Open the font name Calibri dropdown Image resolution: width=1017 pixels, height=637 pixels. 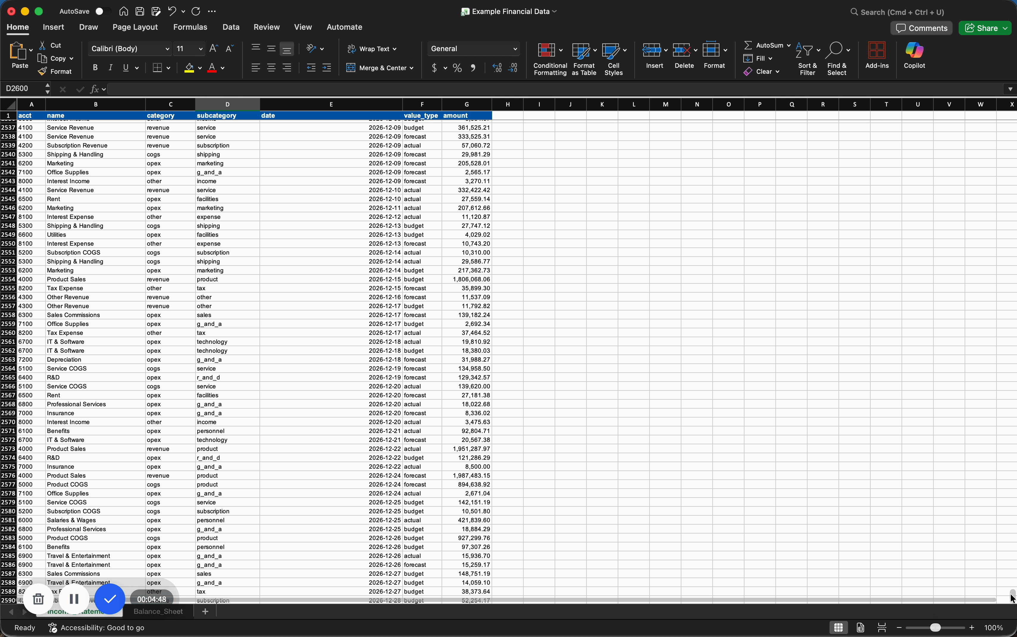(167, 49)
